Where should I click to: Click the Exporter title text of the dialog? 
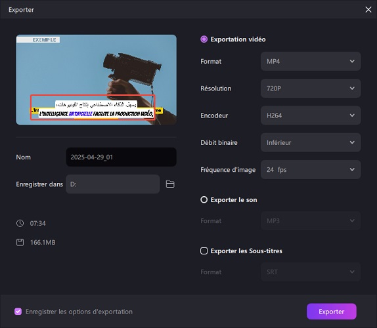[21, 10]
